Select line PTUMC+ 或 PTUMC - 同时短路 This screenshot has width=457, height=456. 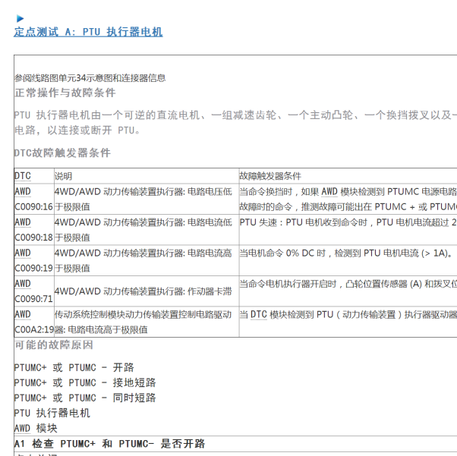[x=85, y=398]
